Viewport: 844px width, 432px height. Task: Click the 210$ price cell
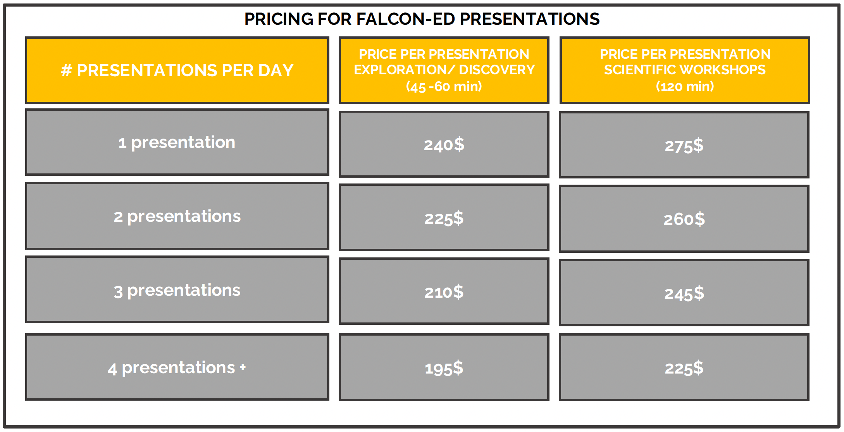[x=444, y=292]
